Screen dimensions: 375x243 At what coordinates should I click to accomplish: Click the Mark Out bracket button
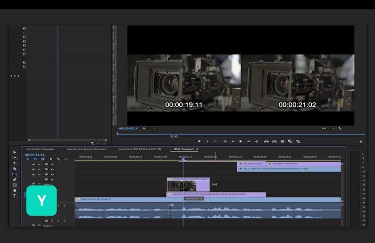tap(215, 141)
